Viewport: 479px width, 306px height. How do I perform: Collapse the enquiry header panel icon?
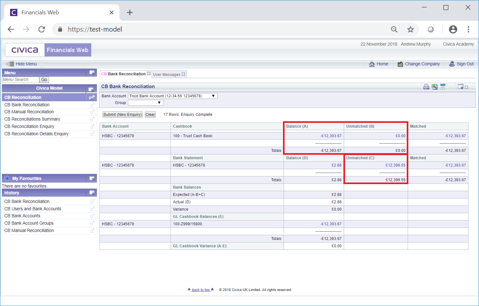coord(443,87)
